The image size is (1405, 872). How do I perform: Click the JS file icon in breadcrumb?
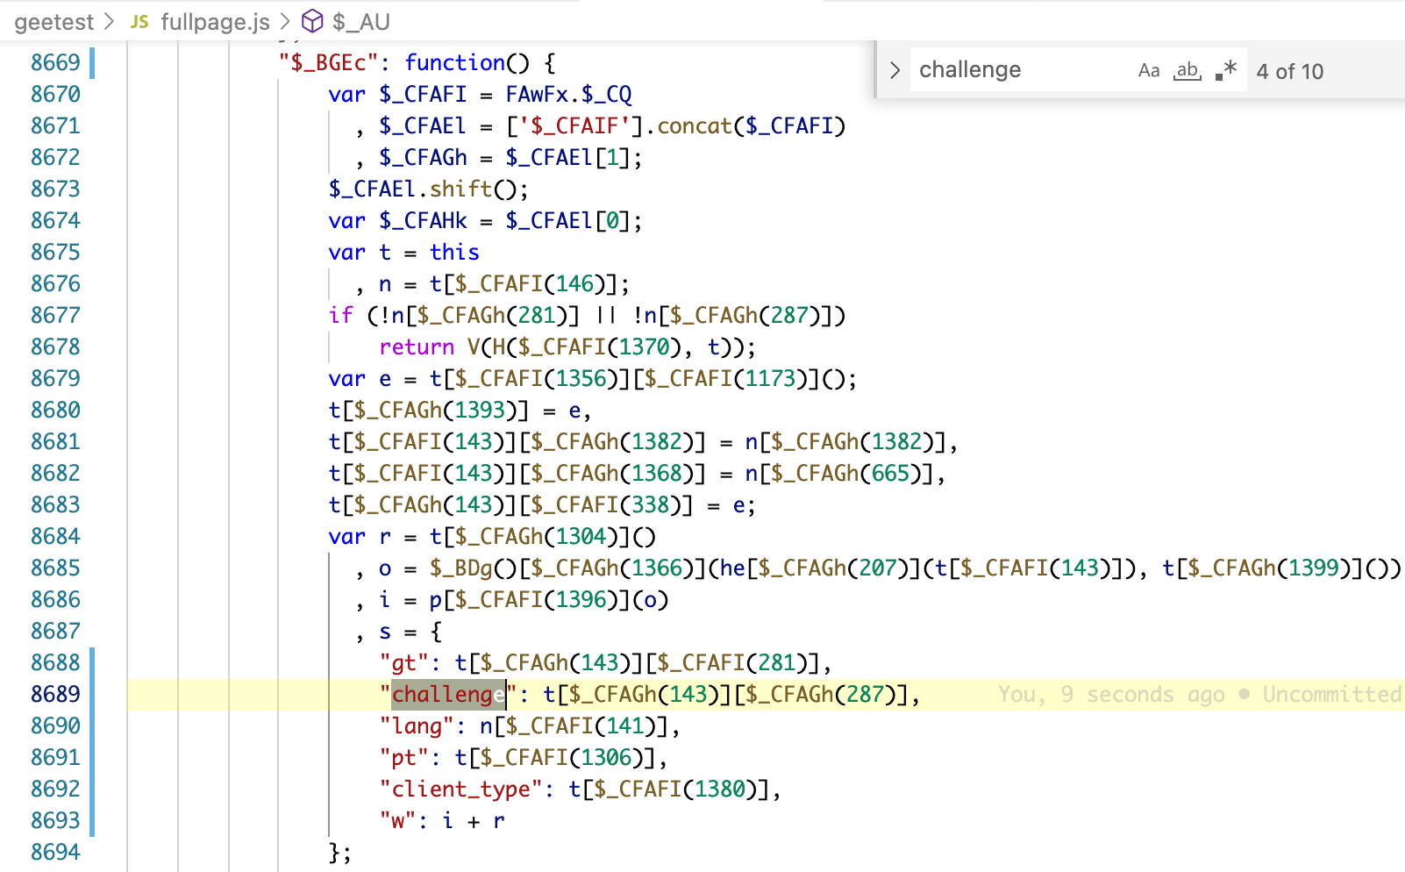pyautogui.click(x=139, y=22)
